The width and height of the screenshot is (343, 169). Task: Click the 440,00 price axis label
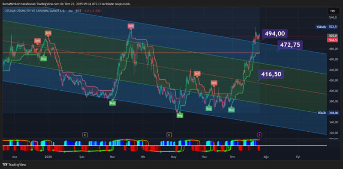click(x=333, y=70)
